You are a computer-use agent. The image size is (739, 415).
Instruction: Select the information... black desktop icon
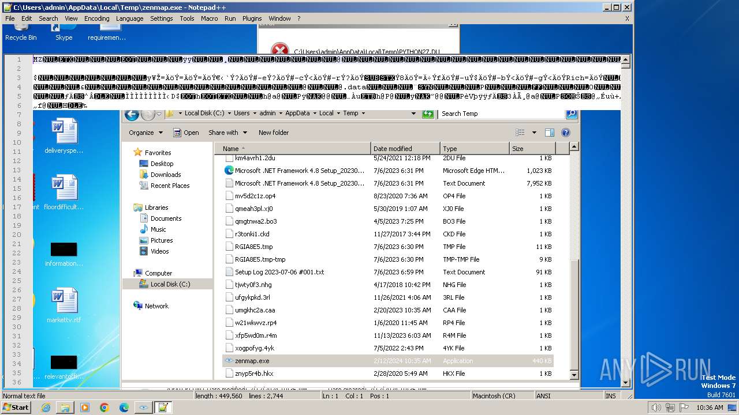point(64,254)
